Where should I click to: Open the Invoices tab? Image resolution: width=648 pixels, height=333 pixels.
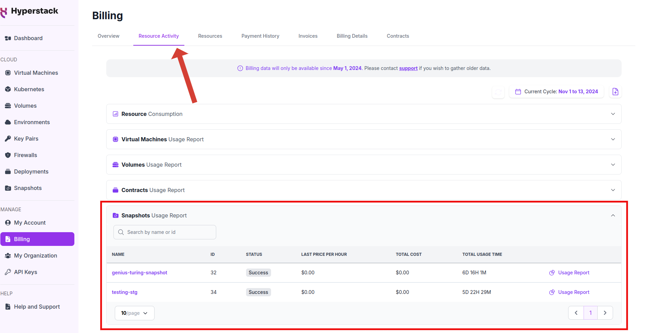(x=308, y=36)
